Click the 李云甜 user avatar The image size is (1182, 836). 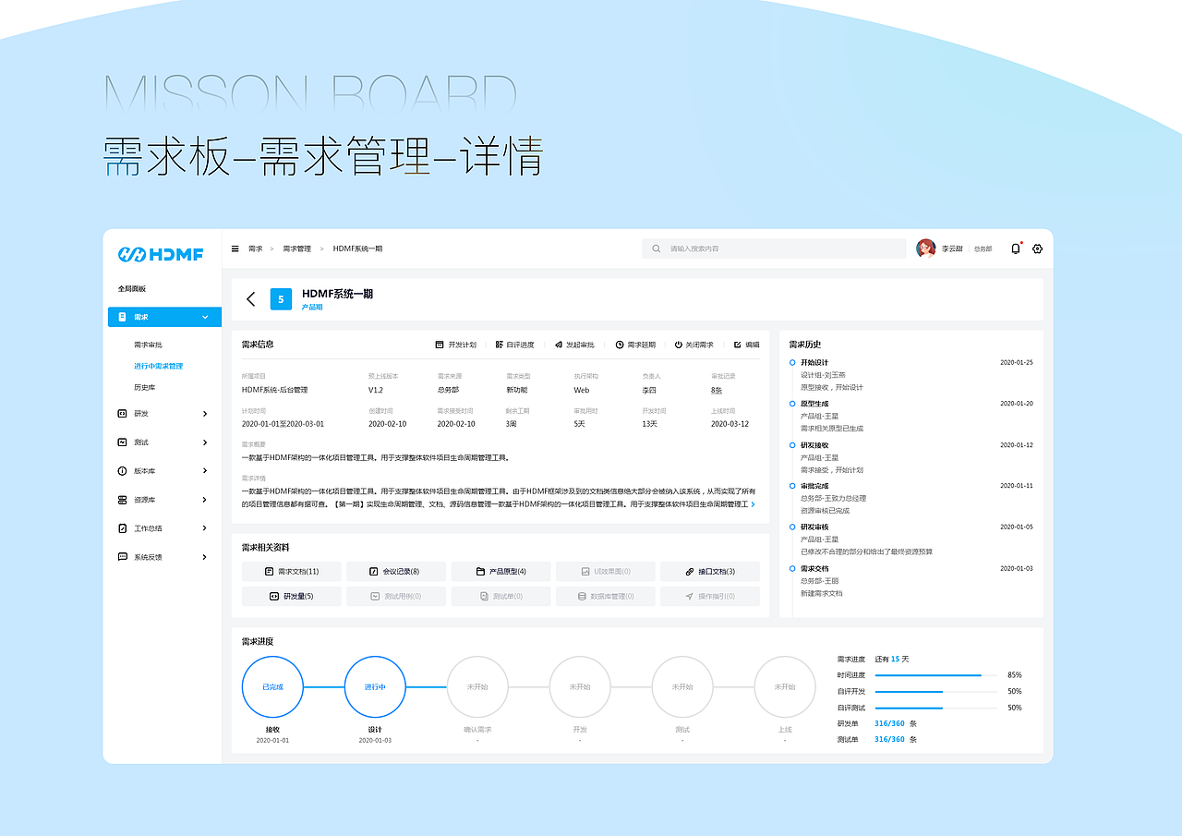[925, 248]
